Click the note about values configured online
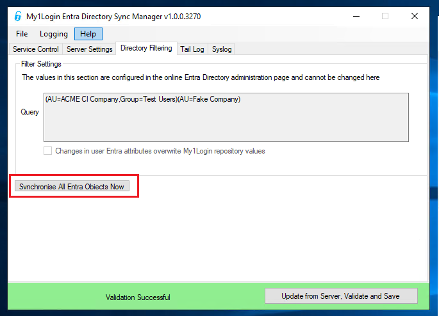Viewport: 439px width, 316px height. click(201, 77)
